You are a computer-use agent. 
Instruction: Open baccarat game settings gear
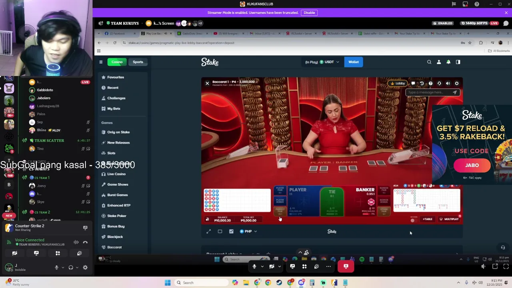click(457, 83)
